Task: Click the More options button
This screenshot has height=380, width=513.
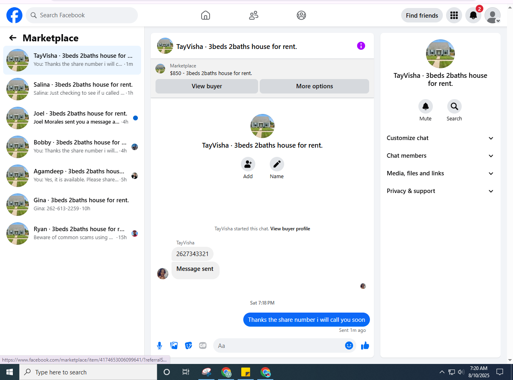Action: coord(315,86)
